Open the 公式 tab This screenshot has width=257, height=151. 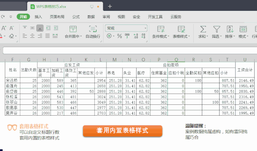point(76,17)
